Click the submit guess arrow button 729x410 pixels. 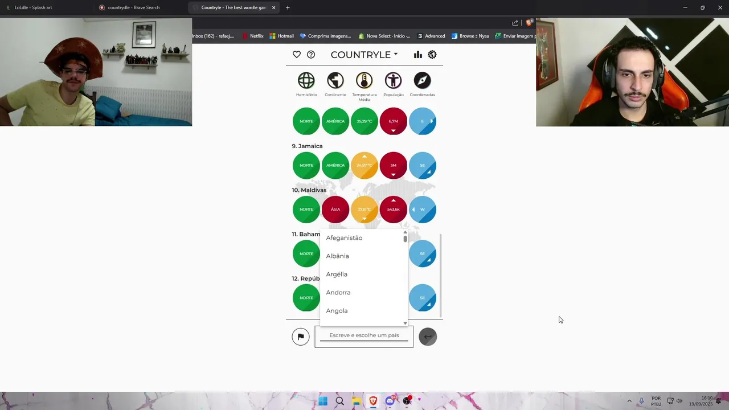428,337
